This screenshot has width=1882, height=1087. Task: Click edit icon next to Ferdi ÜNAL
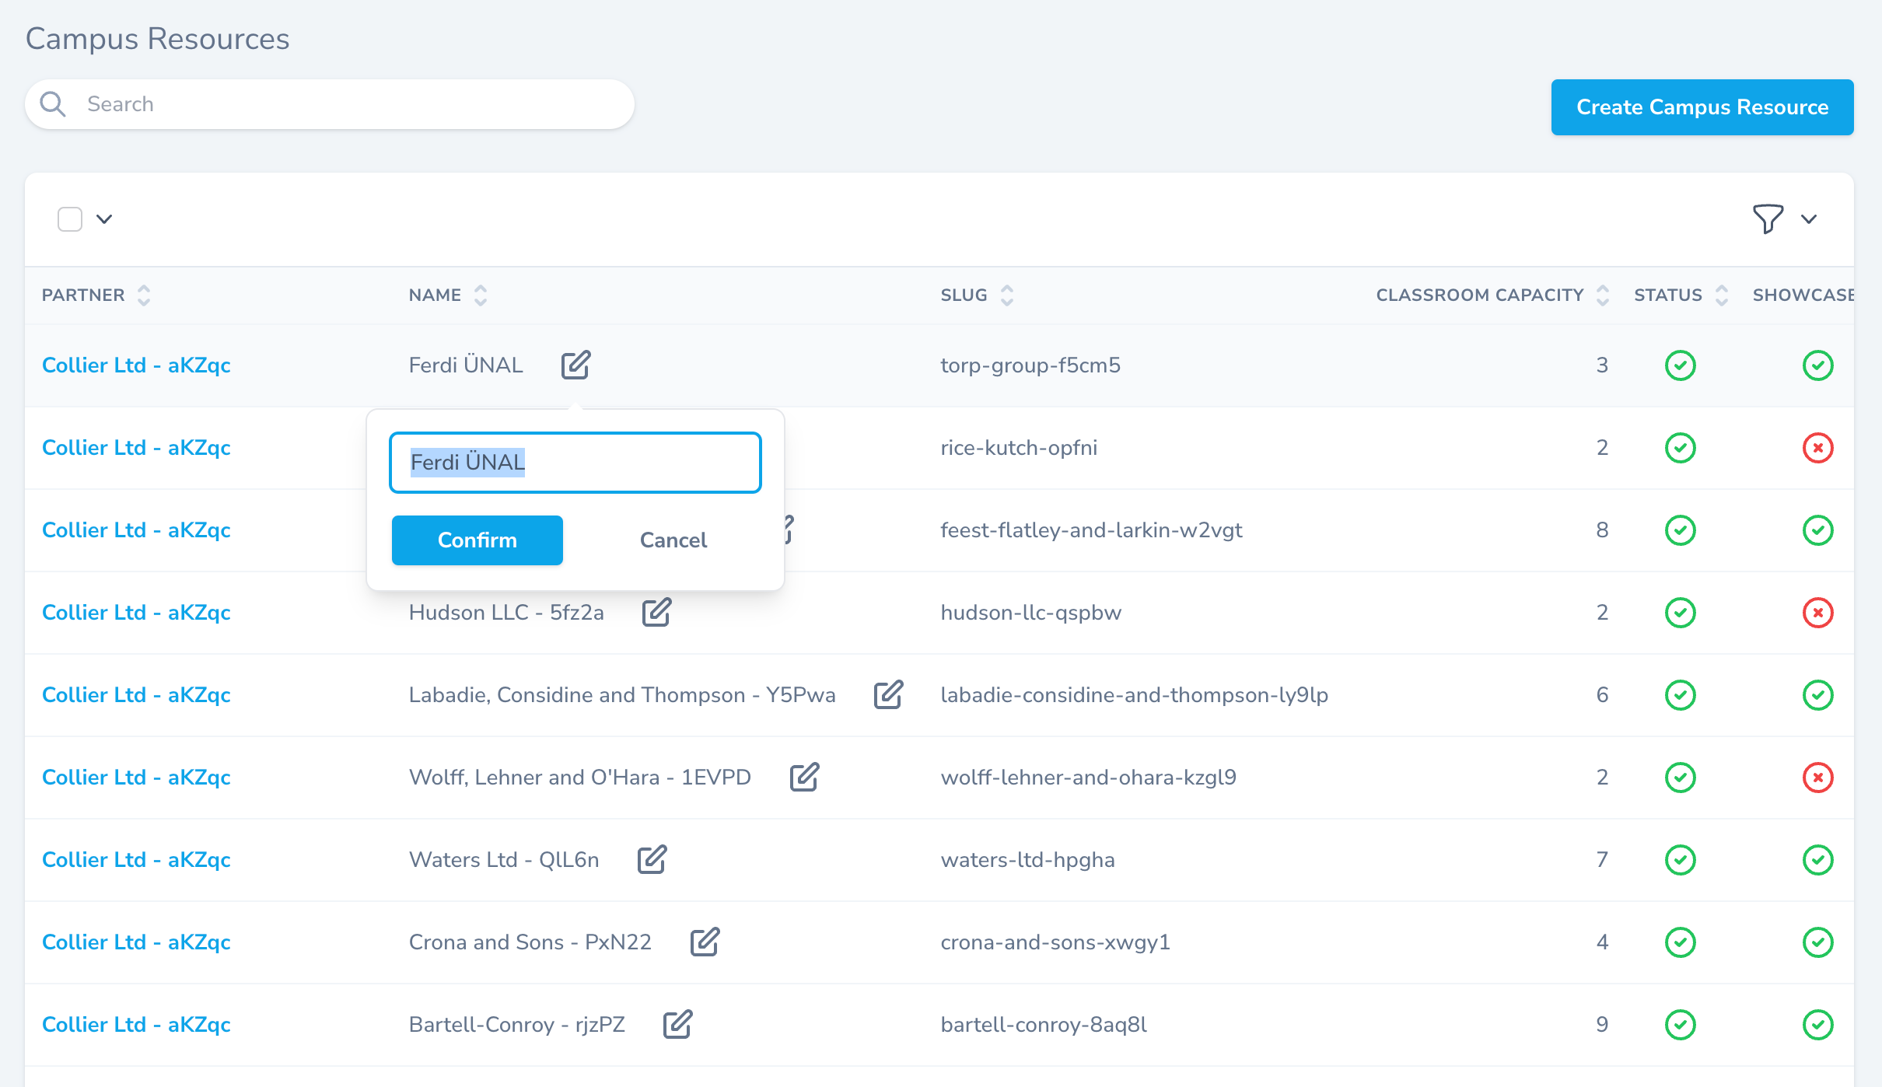[x=575, y=365]
